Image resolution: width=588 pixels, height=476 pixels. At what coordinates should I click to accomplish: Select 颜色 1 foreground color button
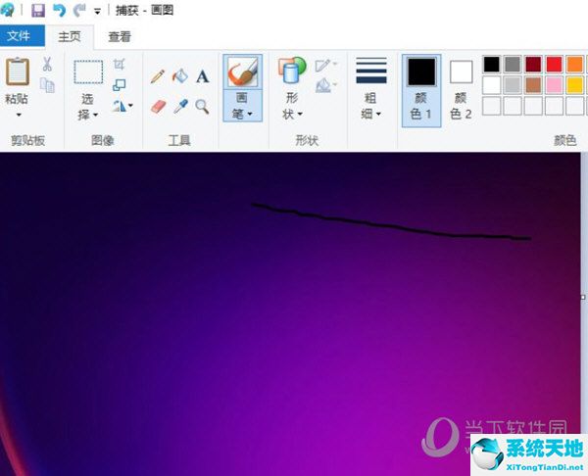point(421,91)
